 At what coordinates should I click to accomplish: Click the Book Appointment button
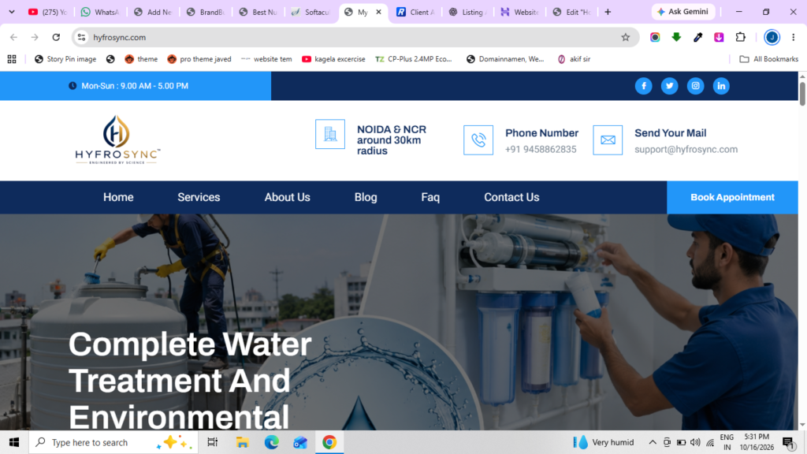tap(732, 197)
